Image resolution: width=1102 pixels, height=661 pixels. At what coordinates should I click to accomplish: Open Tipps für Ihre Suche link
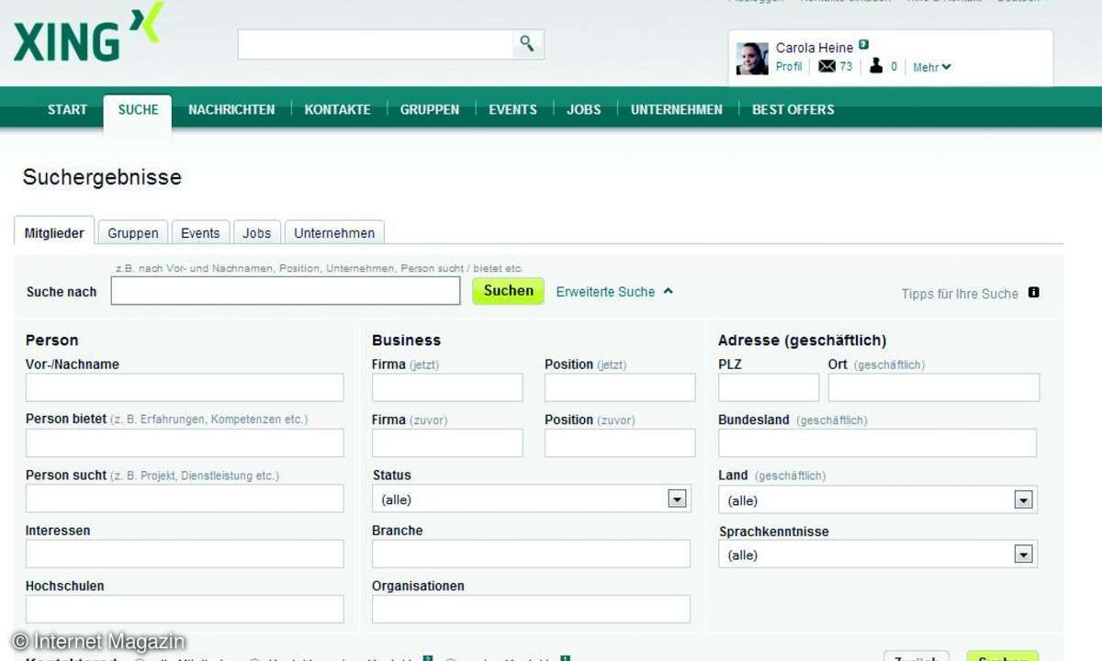pyautogui.click(x=960, y=294)
